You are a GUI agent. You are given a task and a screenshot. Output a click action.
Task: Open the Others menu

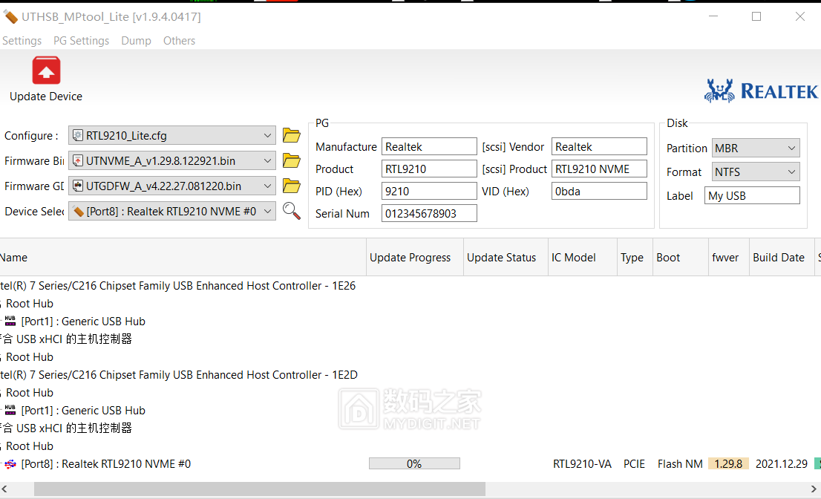[x=179, y=41]
